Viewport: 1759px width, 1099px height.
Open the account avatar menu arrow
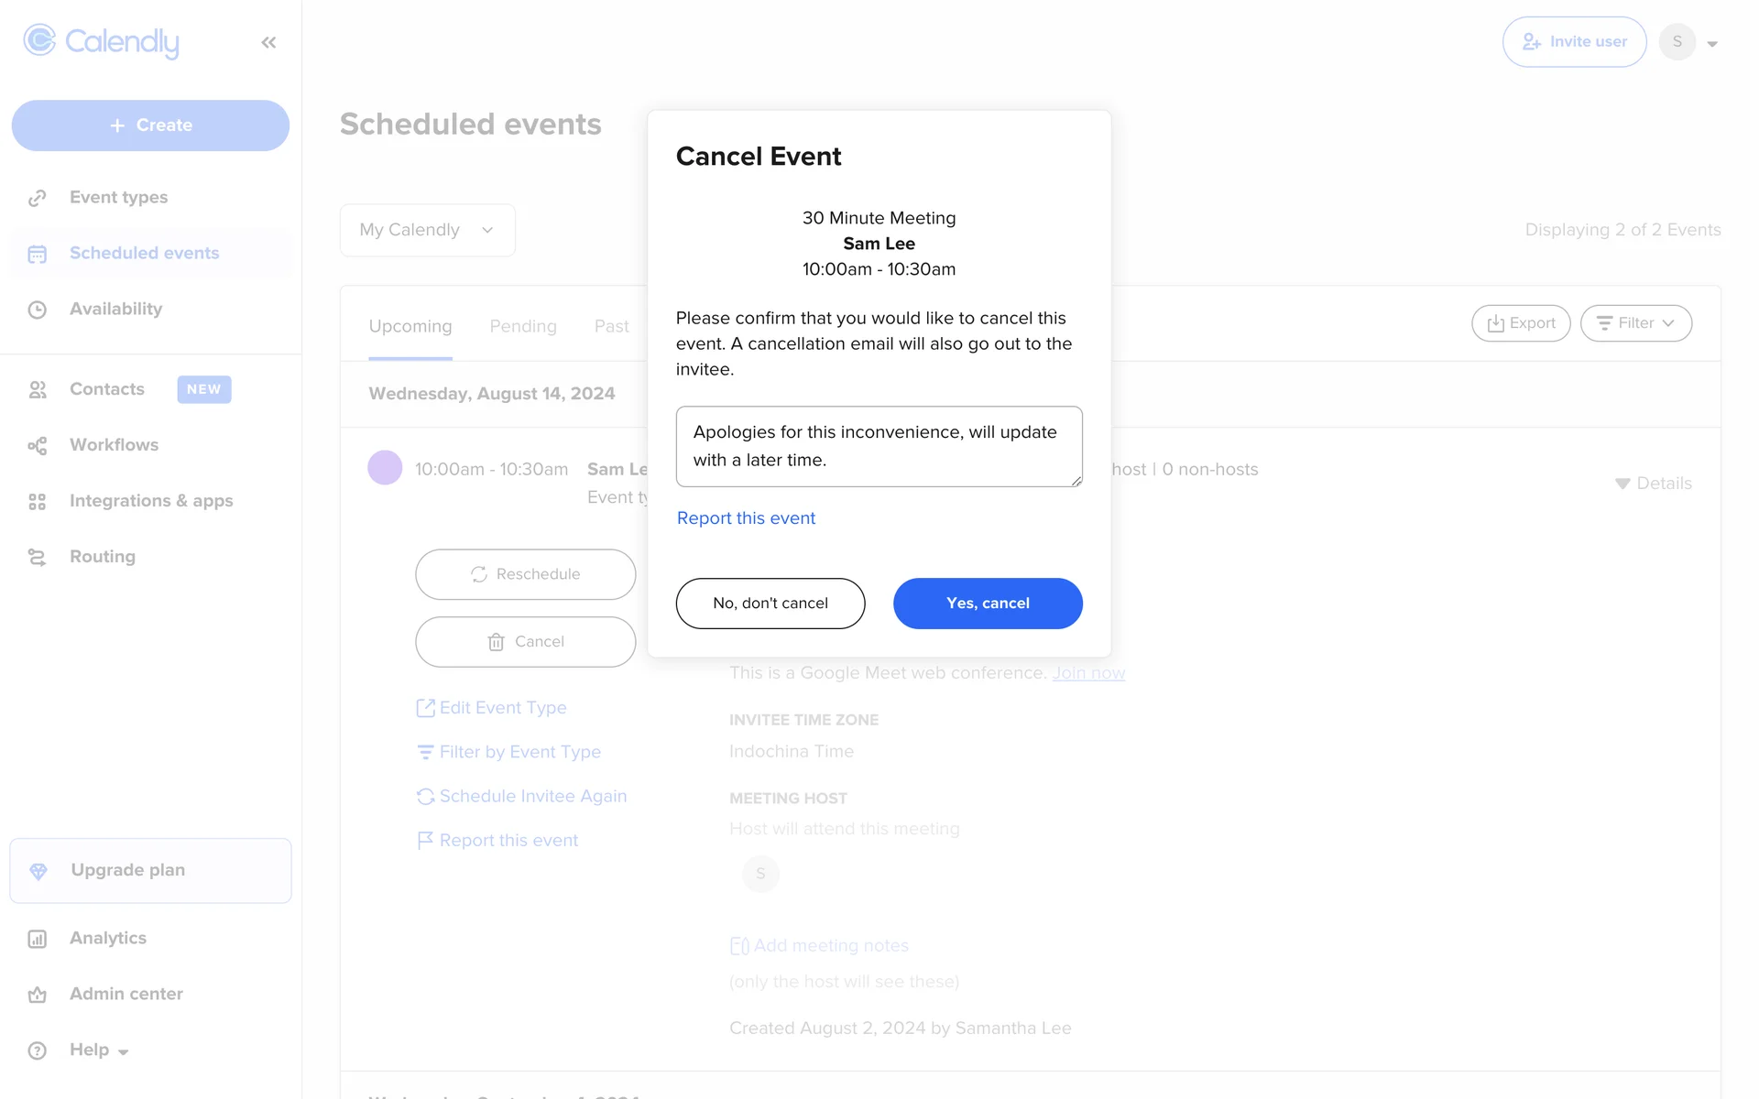click(1711, 43)
